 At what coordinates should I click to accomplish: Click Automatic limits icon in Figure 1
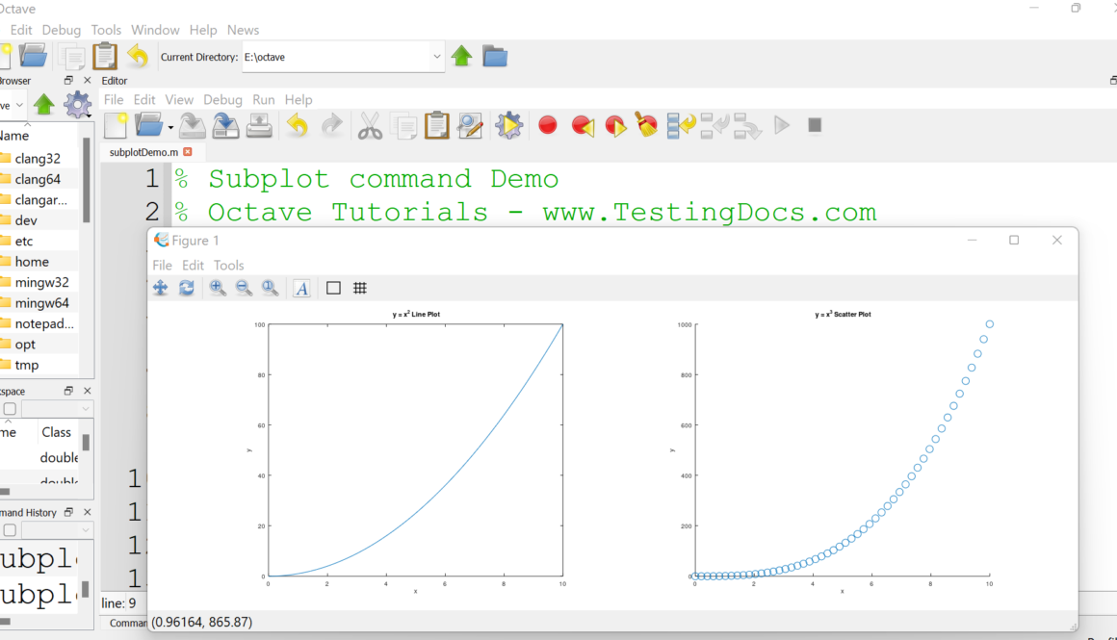270,288
